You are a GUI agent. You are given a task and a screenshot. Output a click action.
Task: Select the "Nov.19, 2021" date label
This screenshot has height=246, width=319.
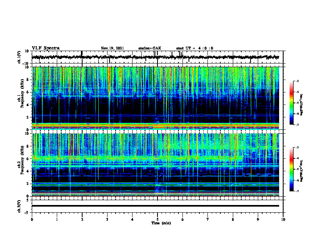pos(112,48)
